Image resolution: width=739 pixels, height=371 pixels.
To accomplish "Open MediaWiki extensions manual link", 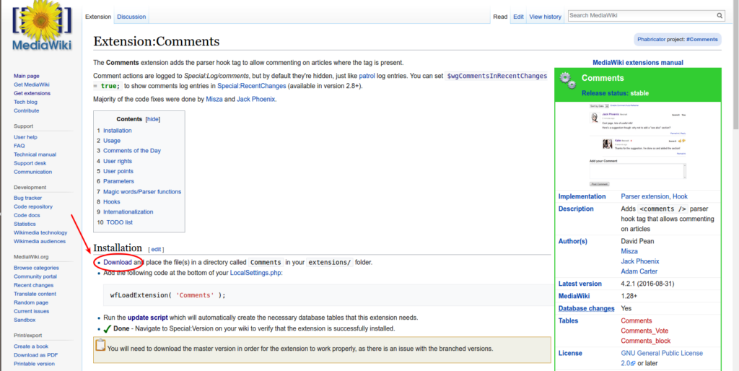I will pyautogui.click(x=638, y=62).
